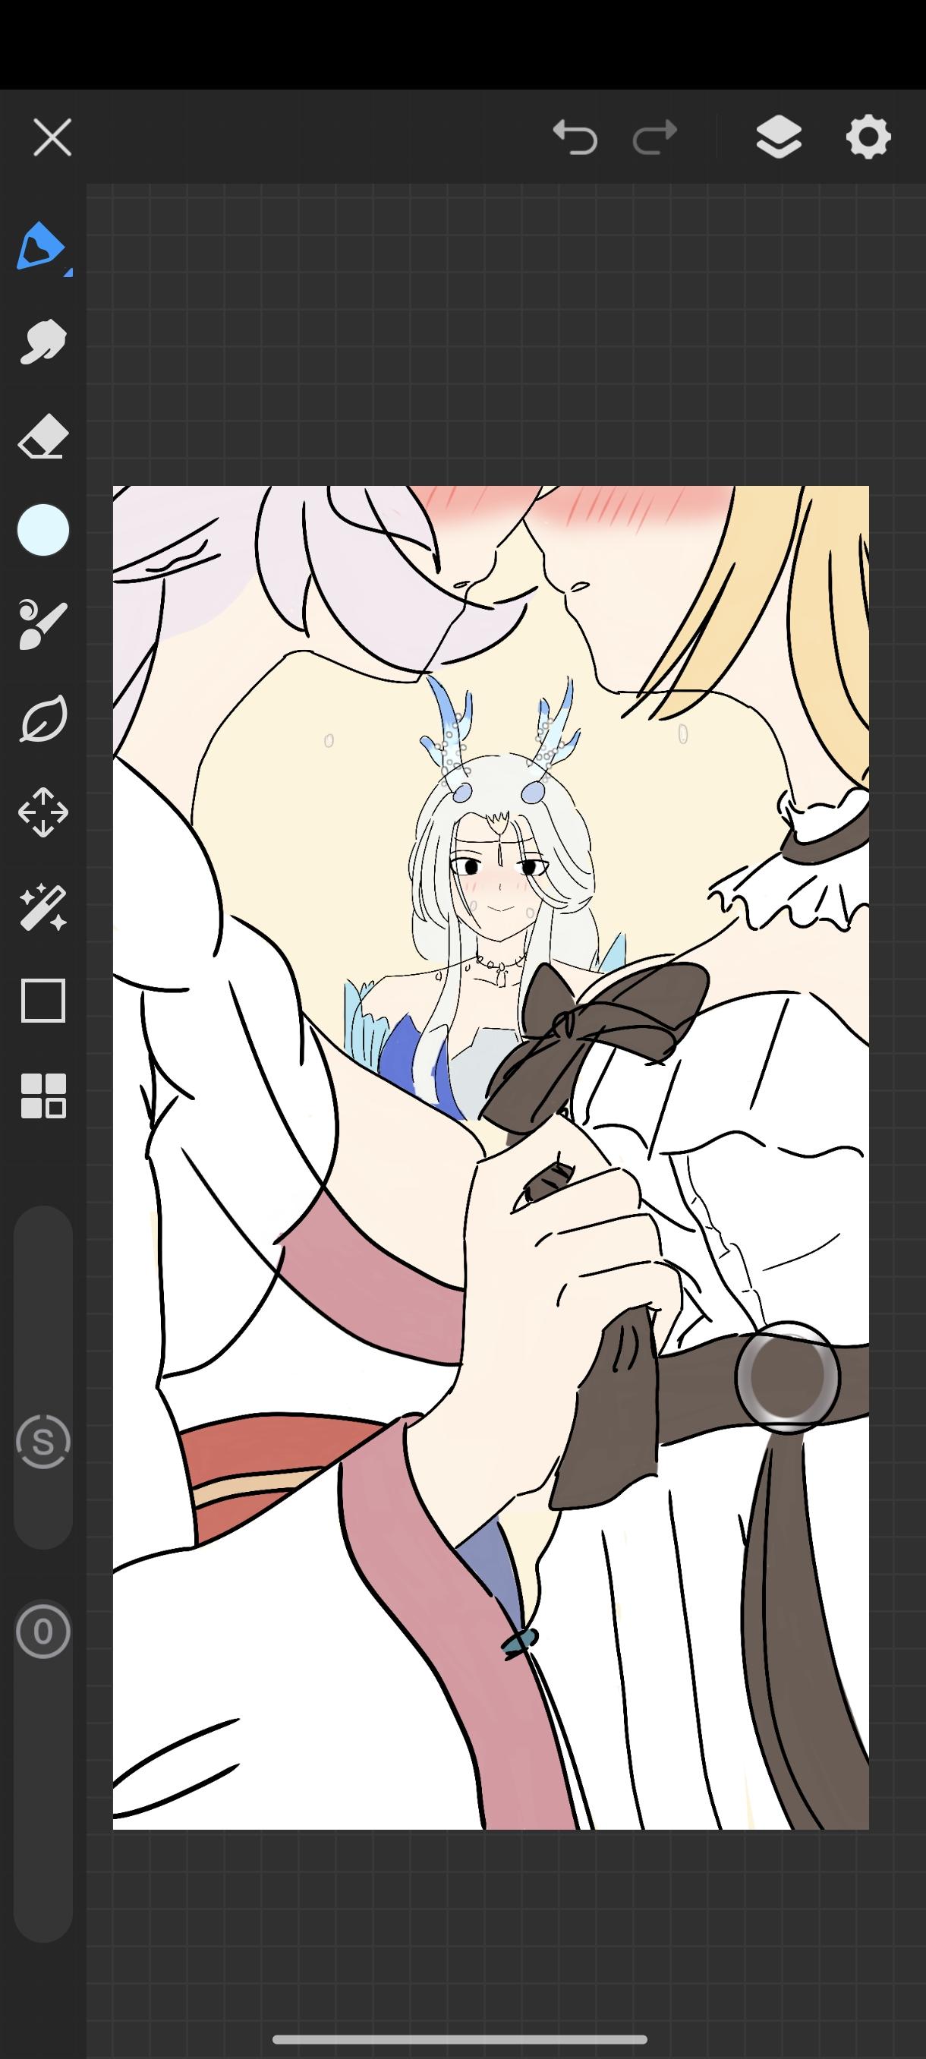Open the grid panels menu
926x2059 pixels.
[x=43, y=1095]
